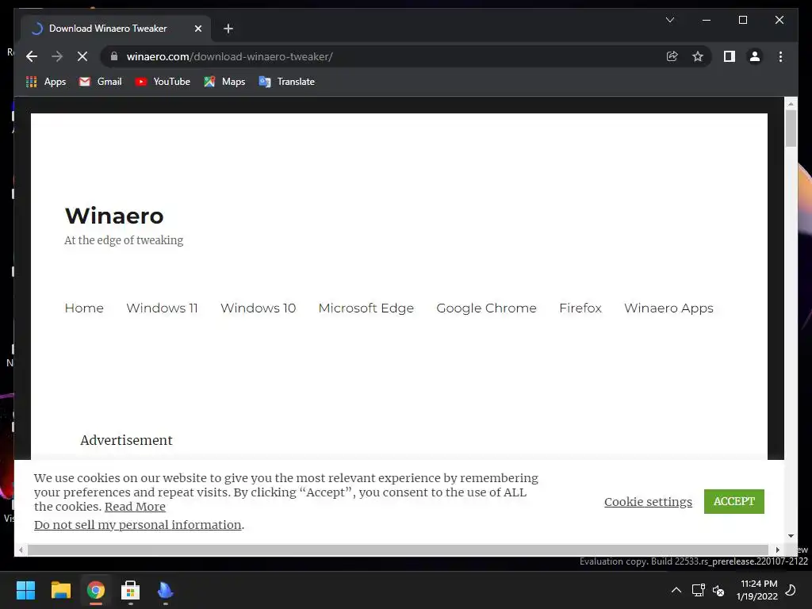Click the address bar URL
This screenshot has height=609, width=812.
[x=229, y=56]
